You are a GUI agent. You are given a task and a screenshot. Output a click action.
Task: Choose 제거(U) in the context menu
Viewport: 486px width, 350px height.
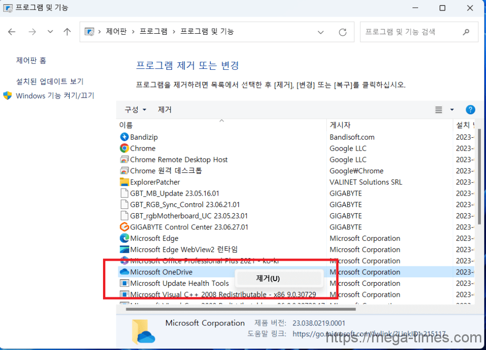(x=279, y=278)
